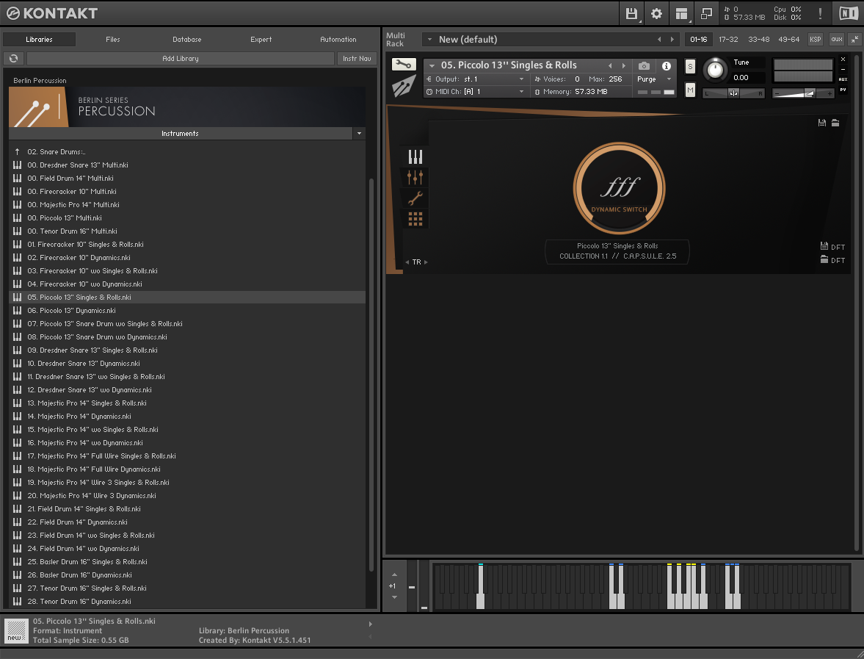Click the Instruments button in the library
Viewport: 864px width, 659px height.
pos(180,134)
